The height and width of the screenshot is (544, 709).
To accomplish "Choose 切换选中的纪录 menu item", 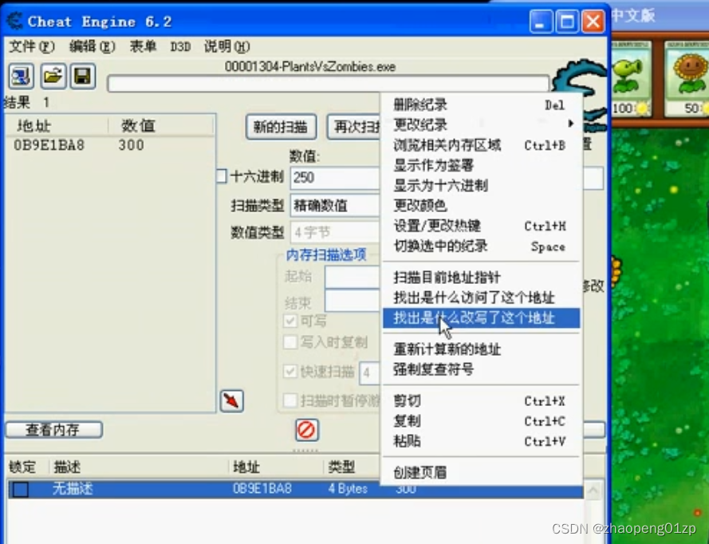I will [481, 246].
